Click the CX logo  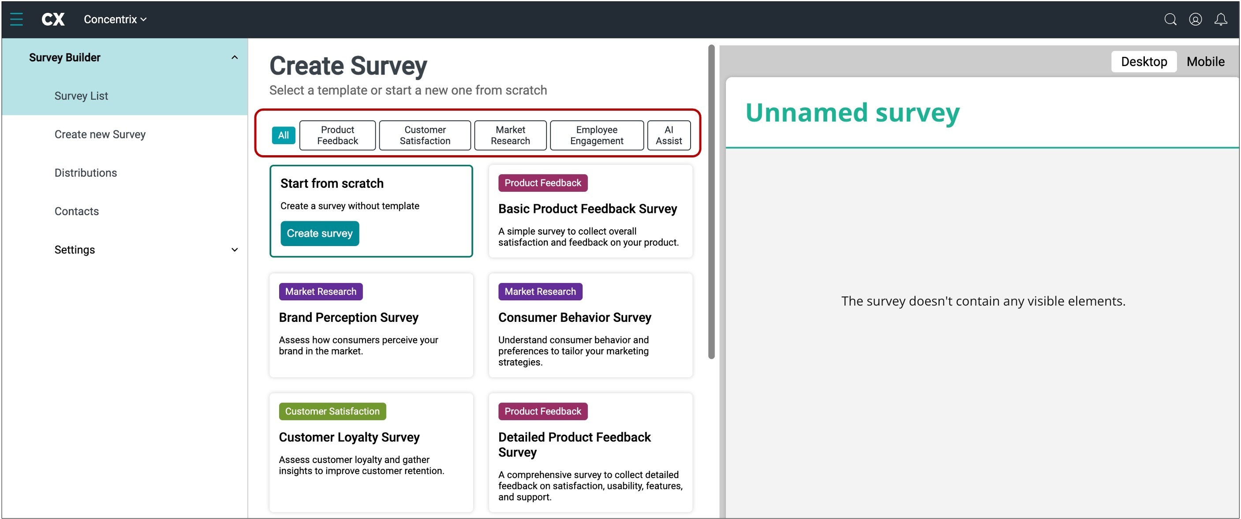[53, 19]
